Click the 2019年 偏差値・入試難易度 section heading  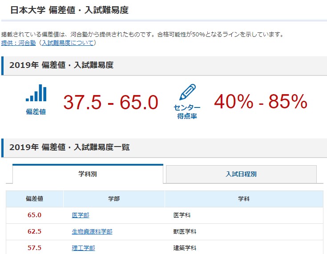[61, 65]
